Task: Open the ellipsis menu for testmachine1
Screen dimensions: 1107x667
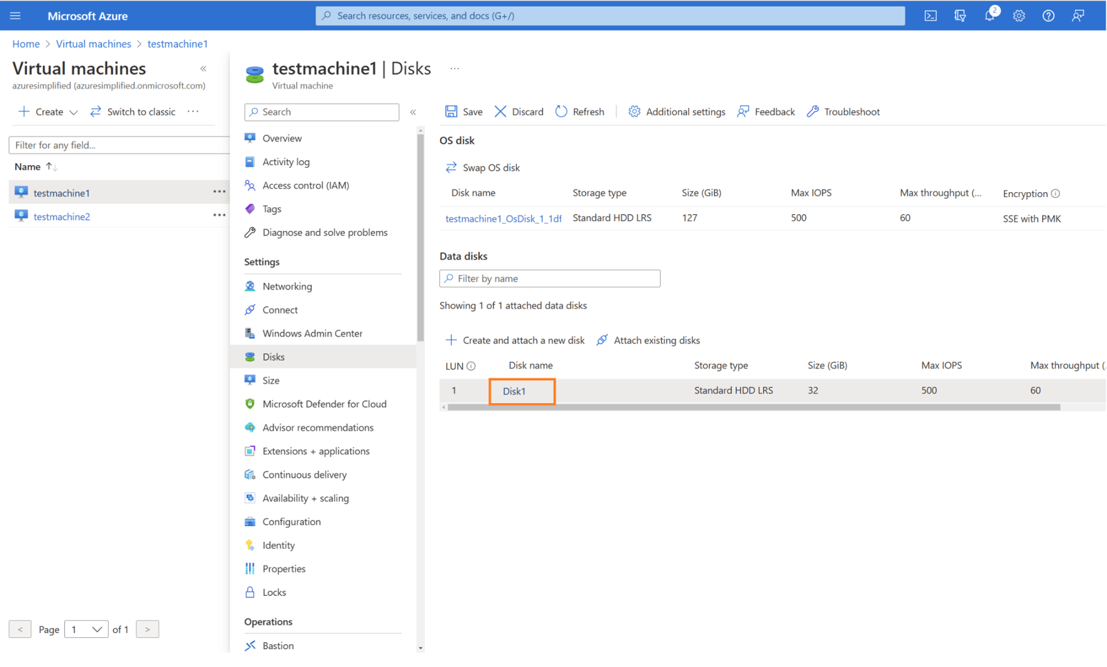Action: coord(219,192)
